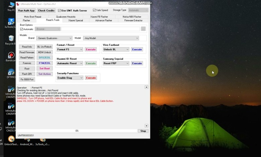The height and width of the screenshot is (157, 261).
Task: Expand the Reset FRP Samsung dropdown
Action: tap(116, 63)
